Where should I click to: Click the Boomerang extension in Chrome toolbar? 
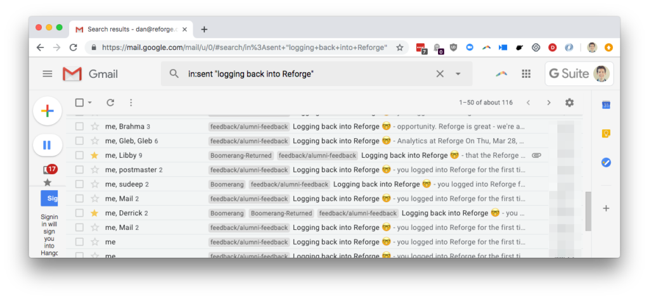486,48
